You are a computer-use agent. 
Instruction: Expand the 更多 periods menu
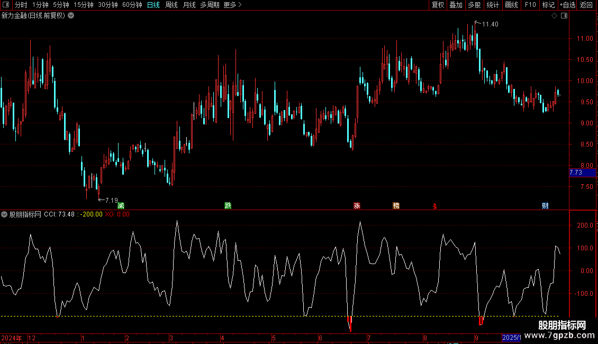point(232,5)
